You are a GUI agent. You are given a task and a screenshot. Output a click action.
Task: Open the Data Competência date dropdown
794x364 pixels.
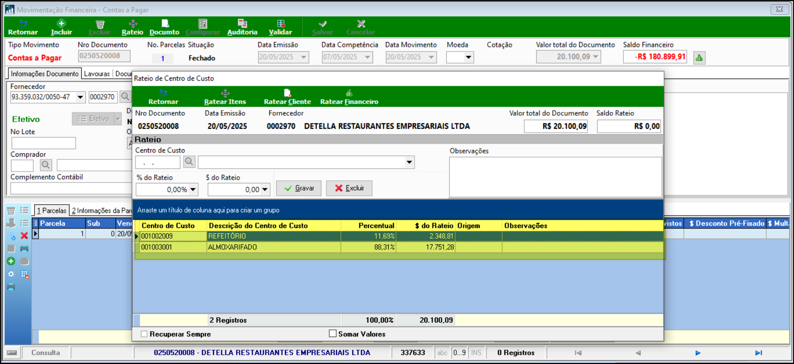(367, 57)
